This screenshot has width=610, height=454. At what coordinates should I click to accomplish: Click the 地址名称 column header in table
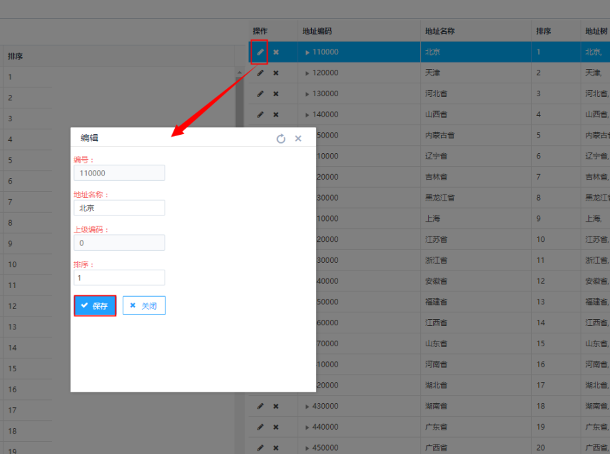[440, 31]
